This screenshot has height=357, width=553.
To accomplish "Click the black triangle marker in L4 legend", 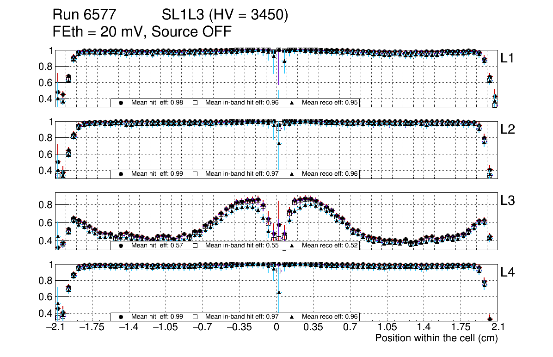I will pos(292,317).
